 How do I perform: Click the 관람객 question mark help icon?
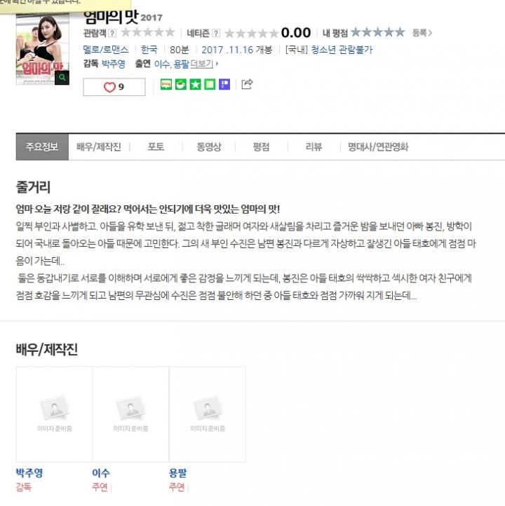[112, 33]
